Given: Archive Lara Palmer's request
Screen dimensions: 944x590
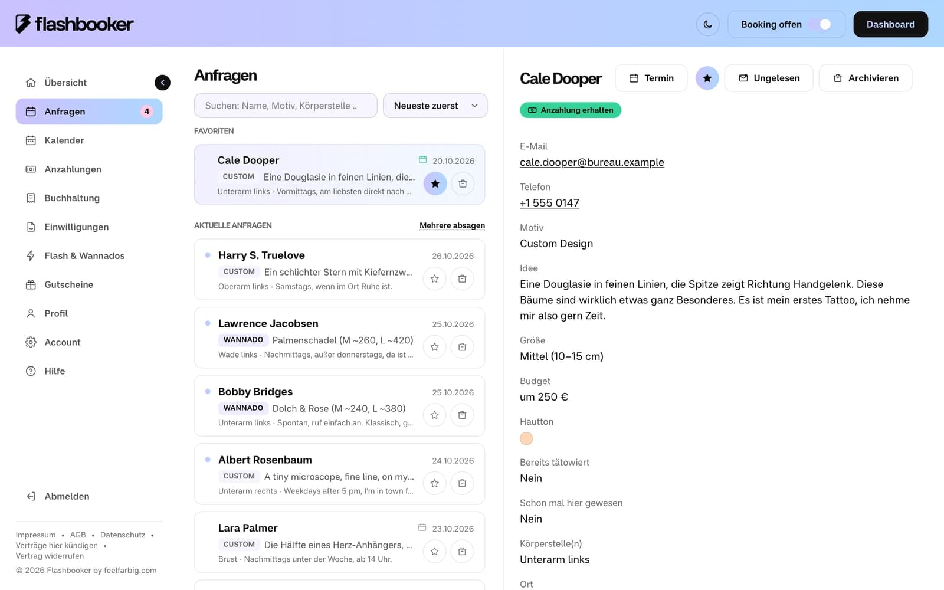Looking at the screenshot, I should (x=462, y=551).
